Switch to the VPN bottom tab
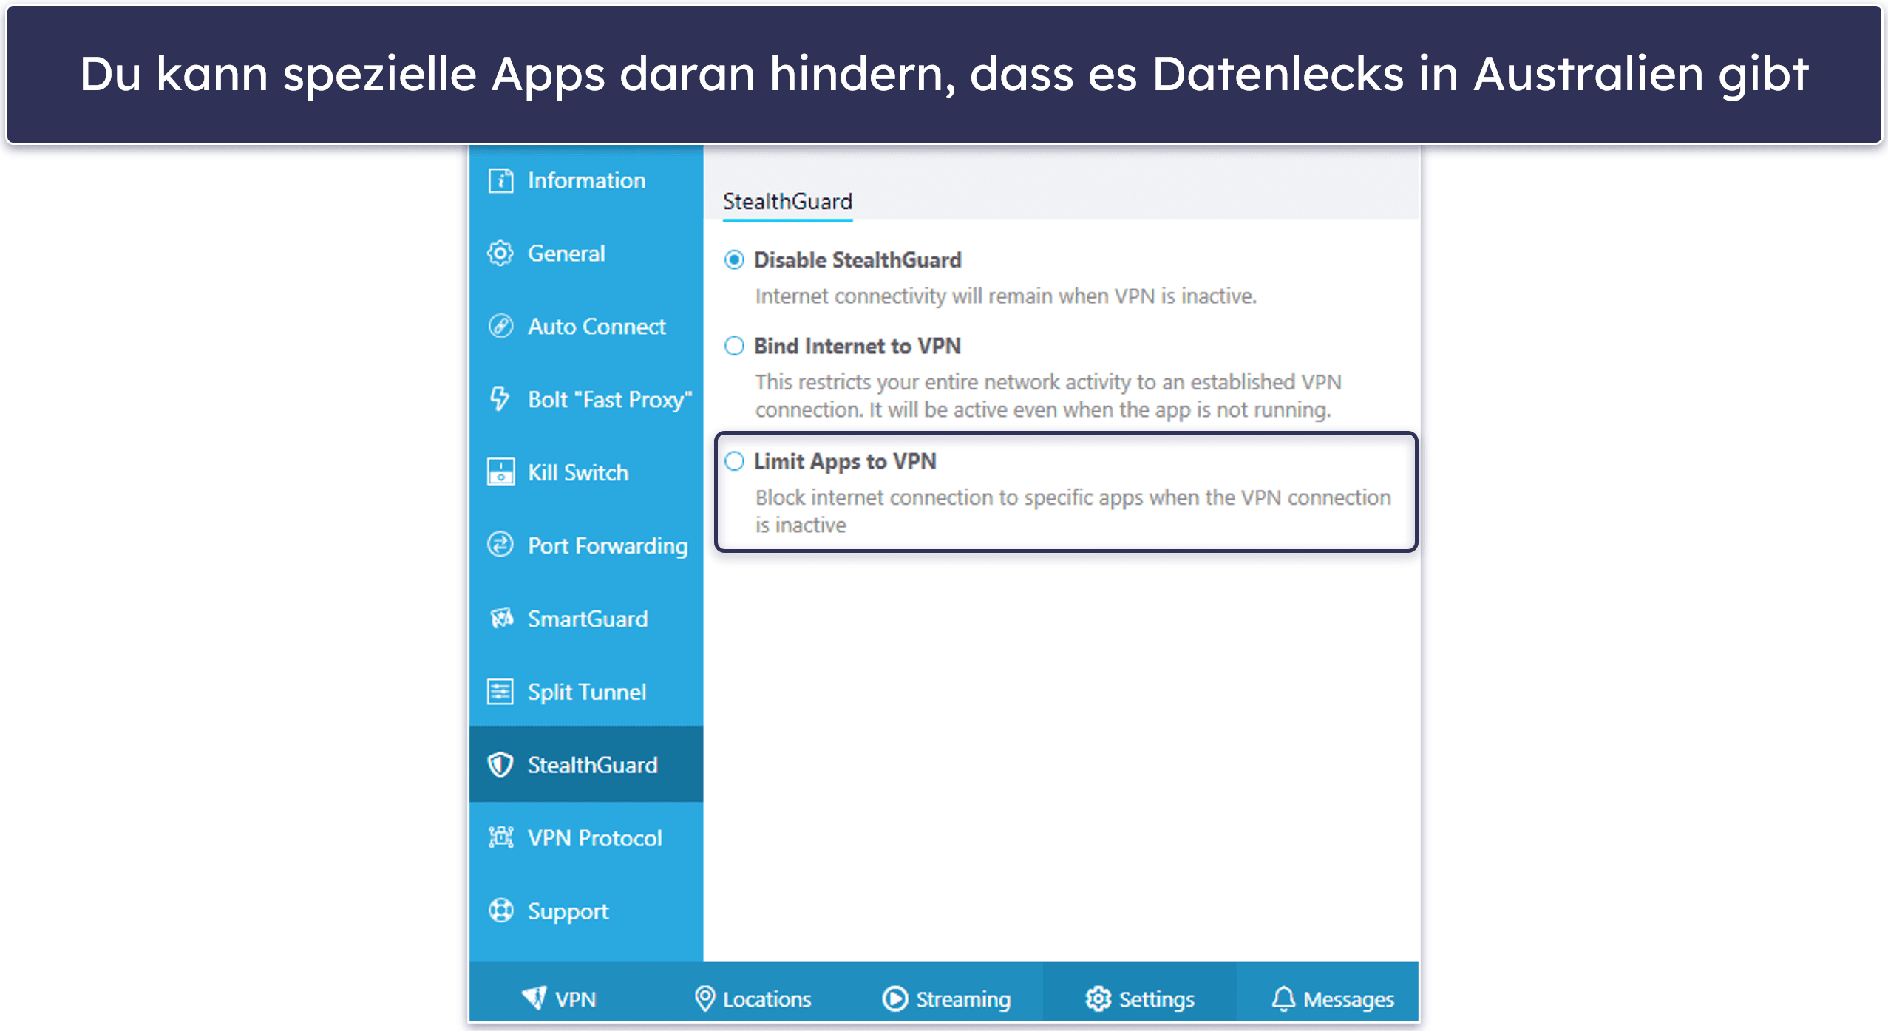 tap(558, 998)
